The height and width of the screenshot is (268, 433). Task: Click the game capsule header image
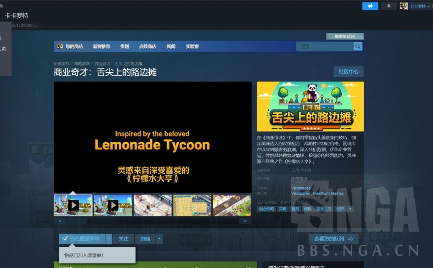(310, 107)
